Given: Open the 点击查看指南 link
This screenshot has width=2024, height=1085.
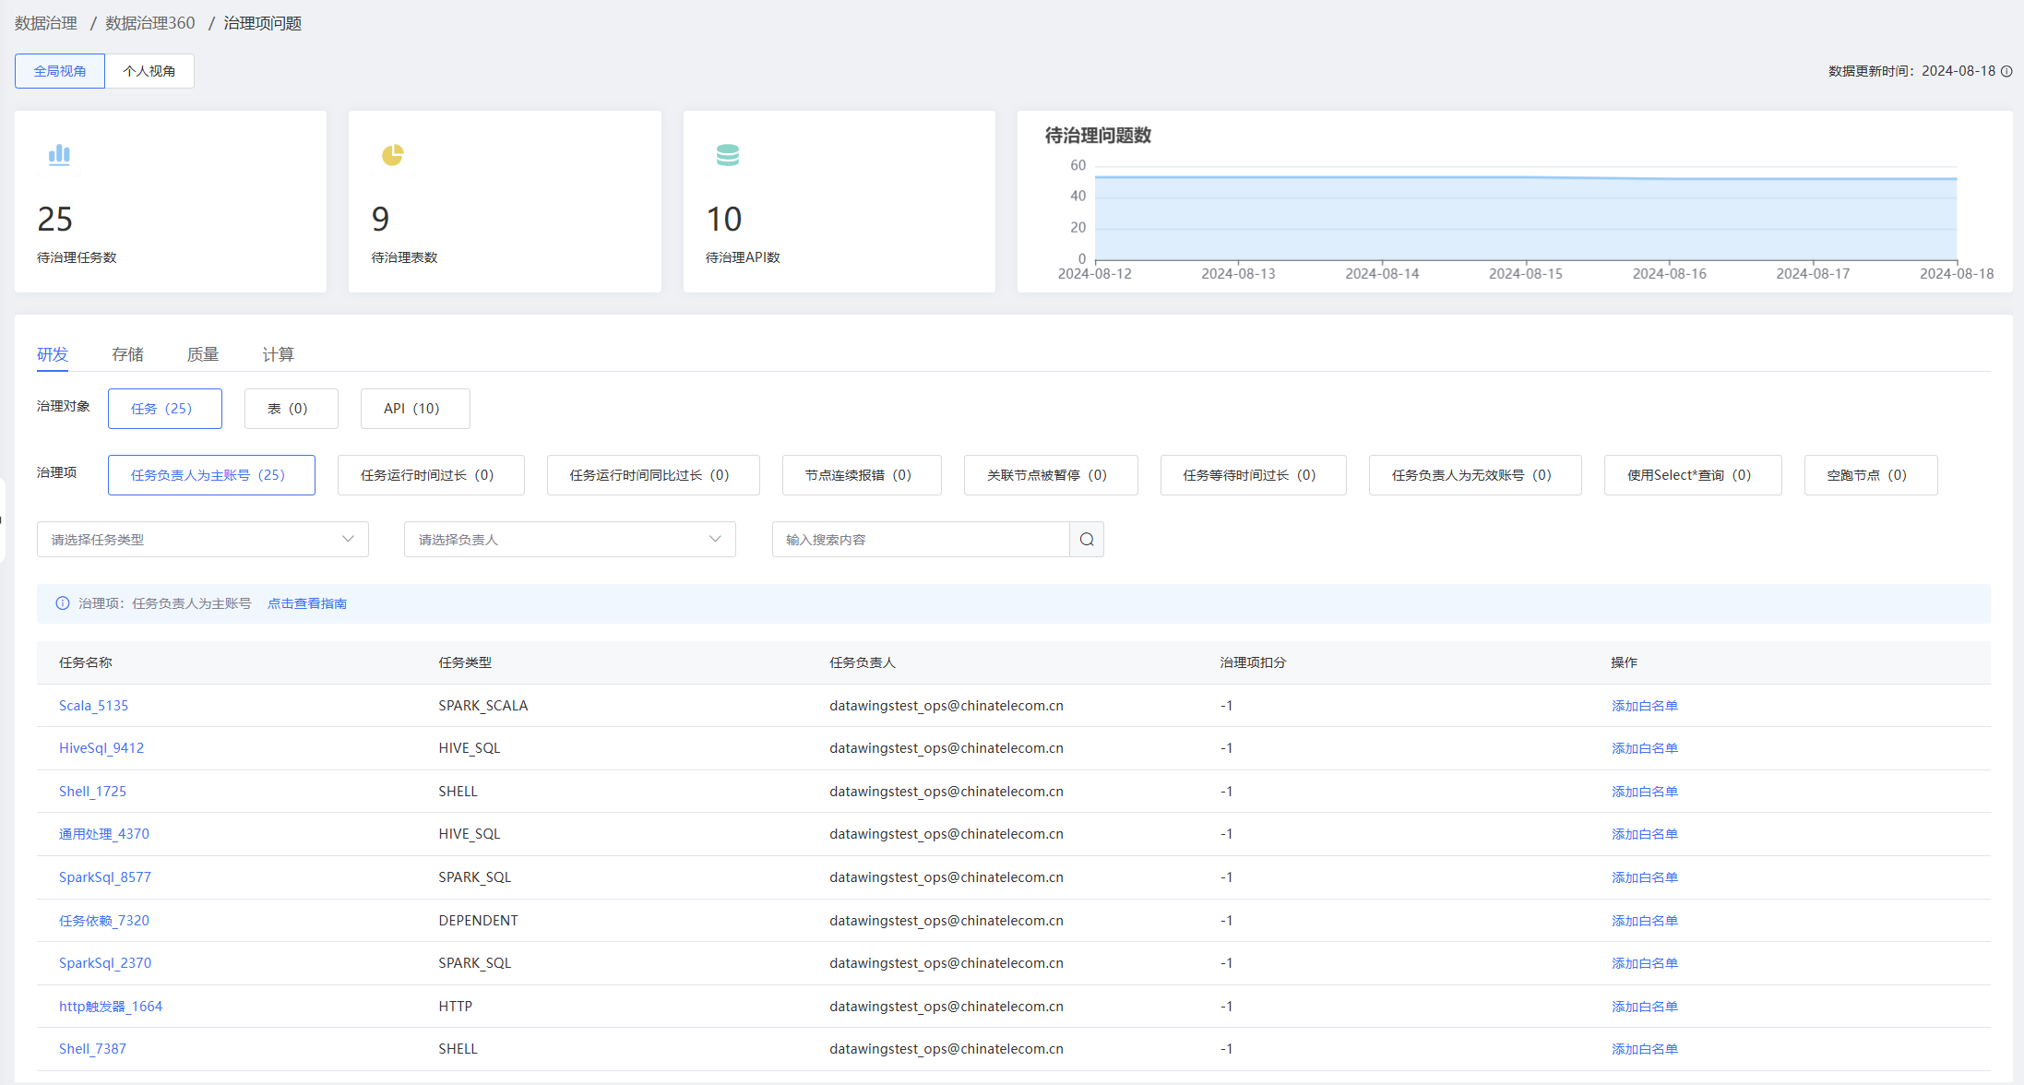Looking at the screenshot, I should tap(307, 603).
